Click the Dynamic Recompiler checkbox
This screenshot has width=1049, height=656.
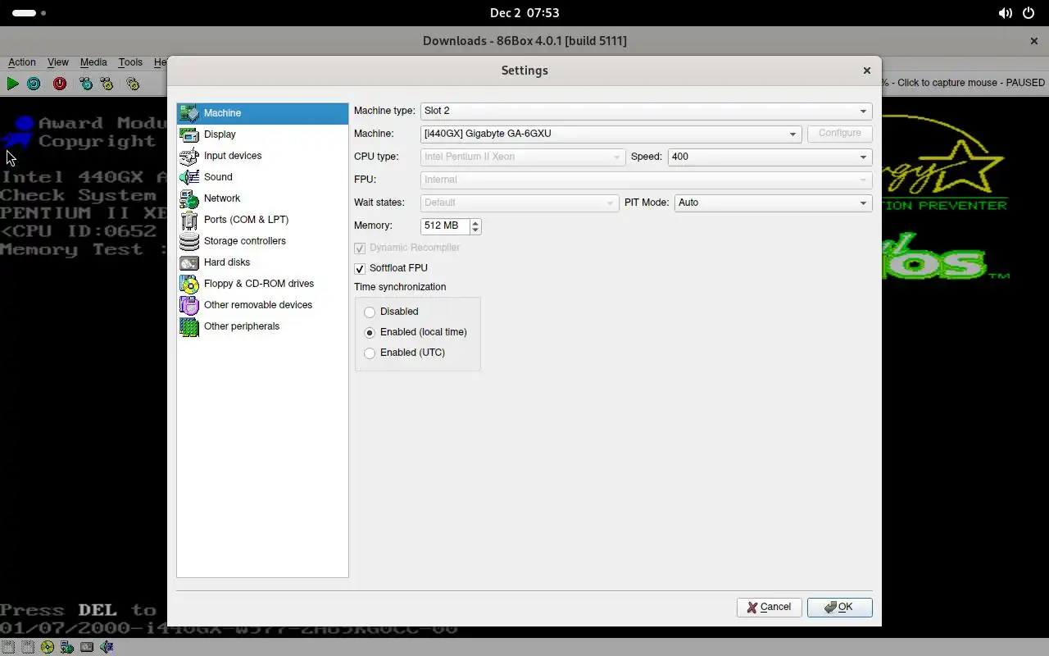(x=360, y=248)
